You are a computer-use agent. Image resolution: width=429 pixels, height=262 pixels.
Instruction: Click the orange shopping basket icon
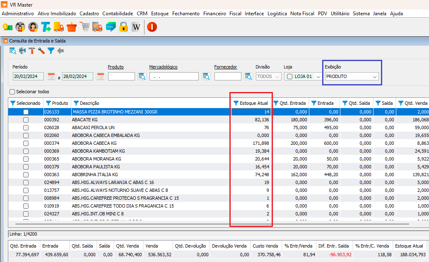72,27
